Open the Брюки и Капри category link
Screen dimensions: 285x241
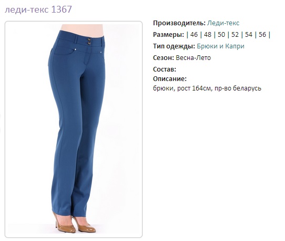tap(220, 46)
